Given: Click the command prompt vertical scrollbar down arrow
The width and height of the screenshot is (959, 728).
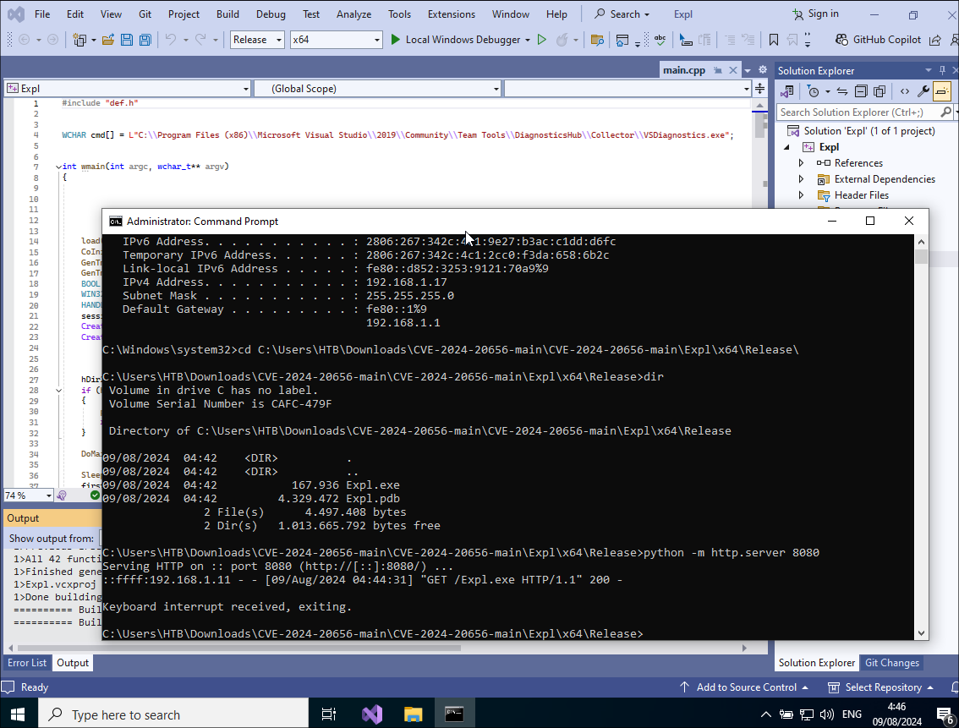Looking at the screenshot, I should coord(922,633).
